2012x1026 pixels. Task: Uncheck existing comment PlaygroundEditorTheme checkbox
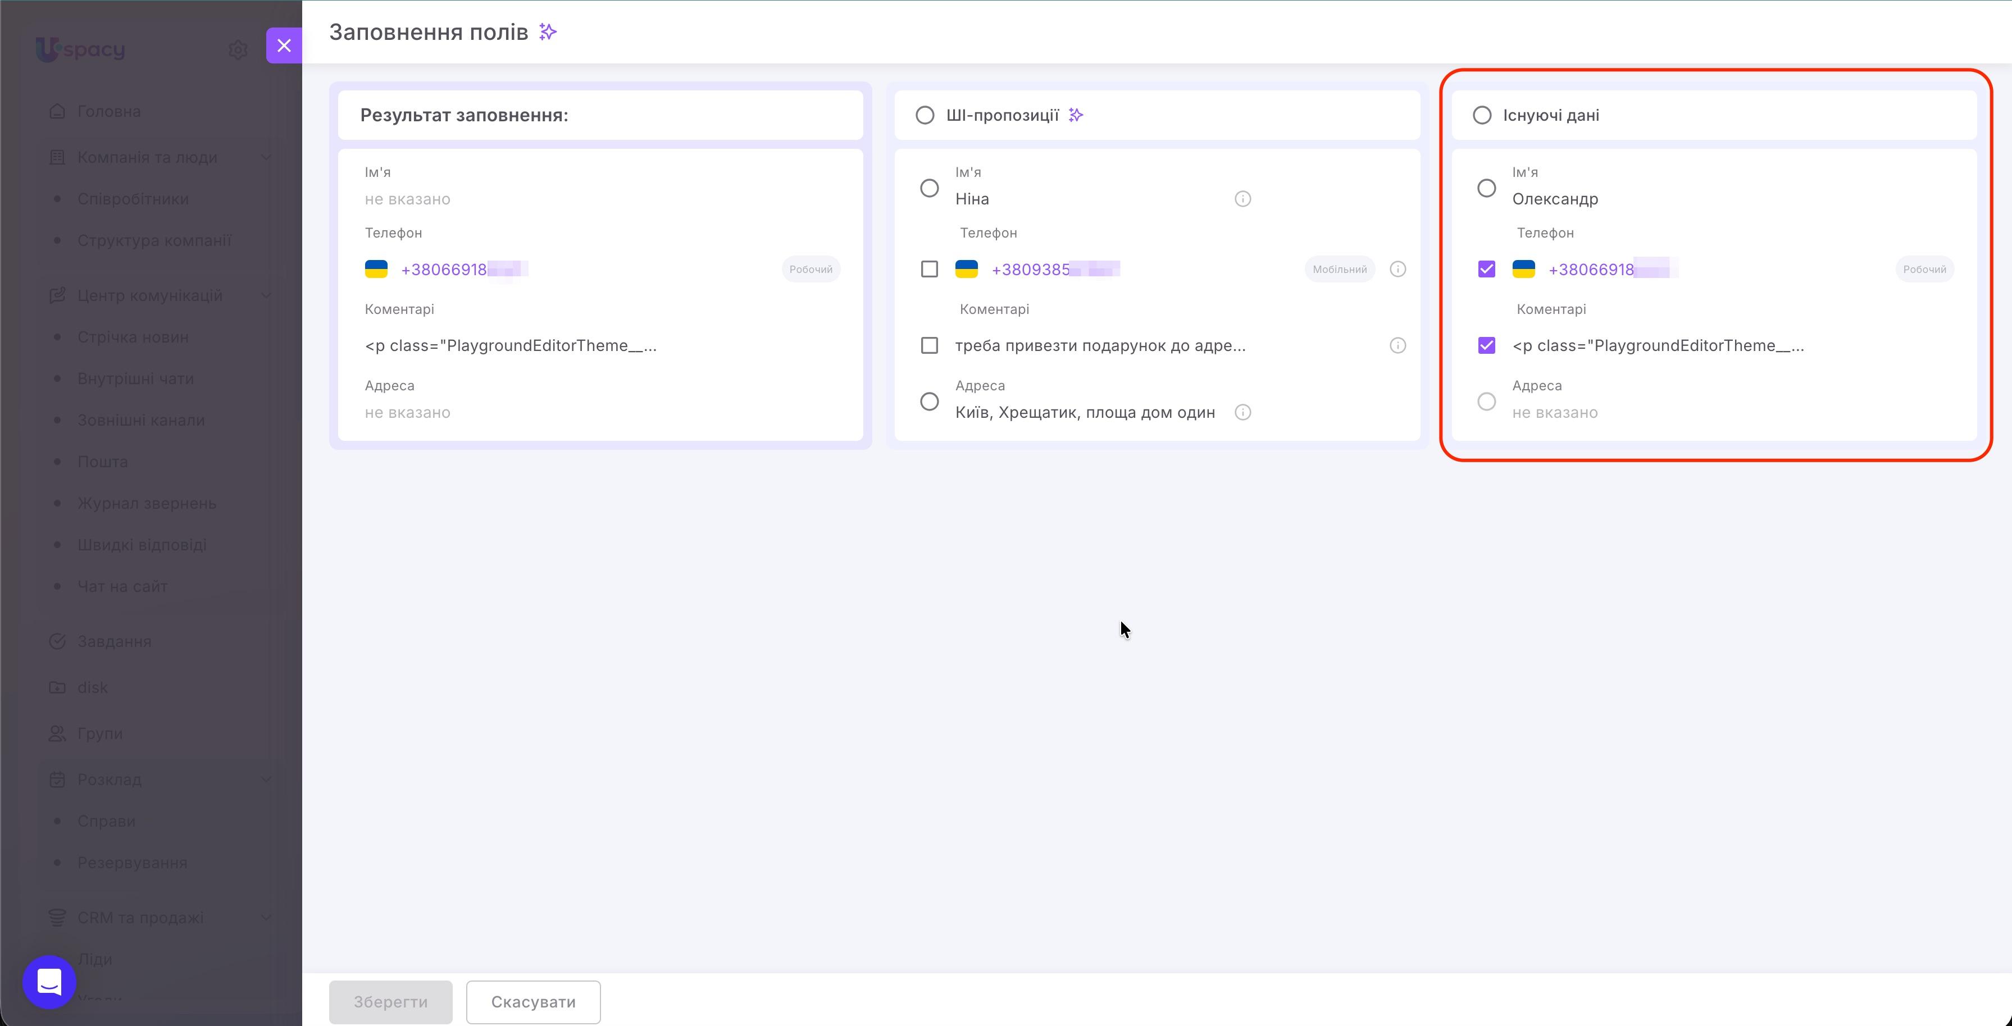pos(1486,345)
